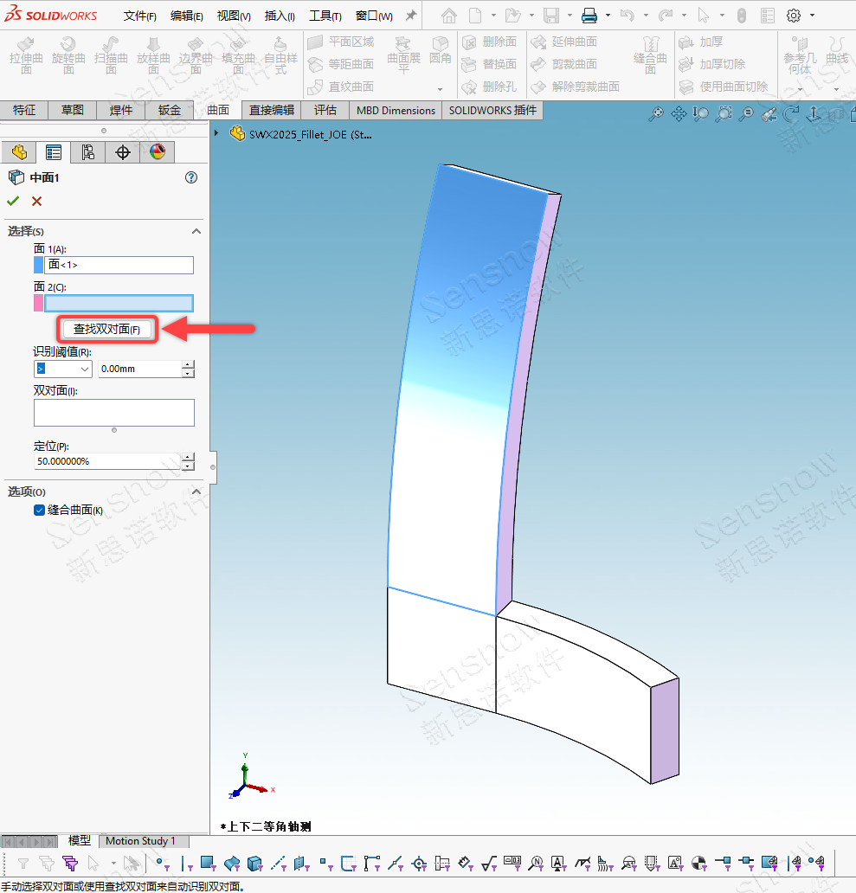The height and width of the screenshot is (893, 856).
Task: Switch to the Motion Study 1 tab
Action: [x=140, y=840]
